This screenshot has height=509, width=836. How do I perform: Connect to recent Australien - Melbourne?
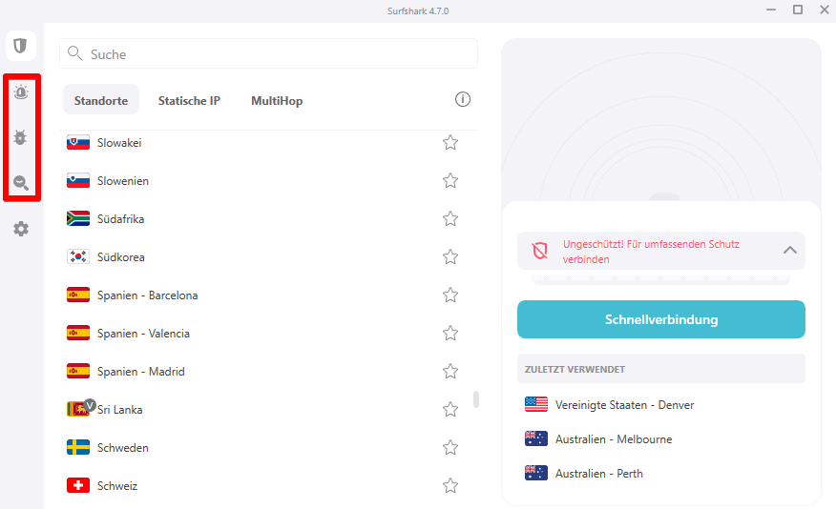click(661, 439)
